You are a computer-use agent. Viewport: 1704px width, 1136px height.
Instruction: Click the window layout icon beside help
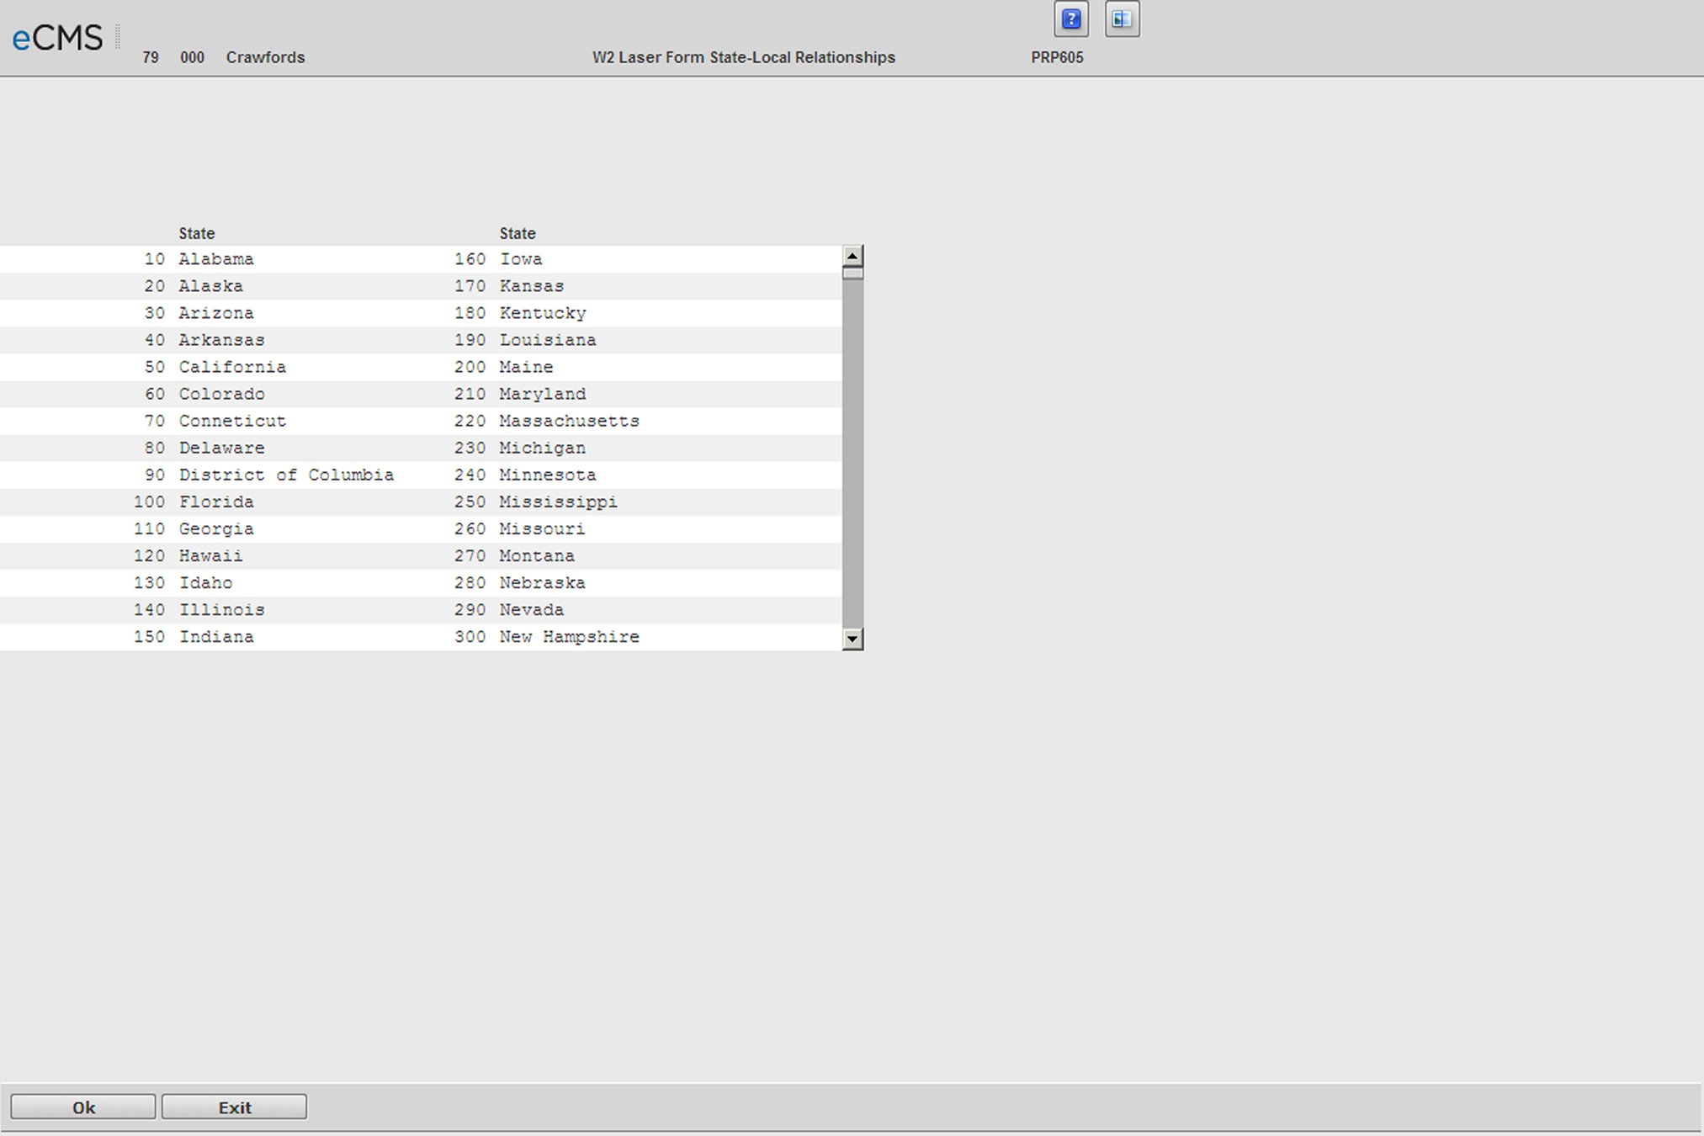pyautogui.click(x=1122, y=19)
